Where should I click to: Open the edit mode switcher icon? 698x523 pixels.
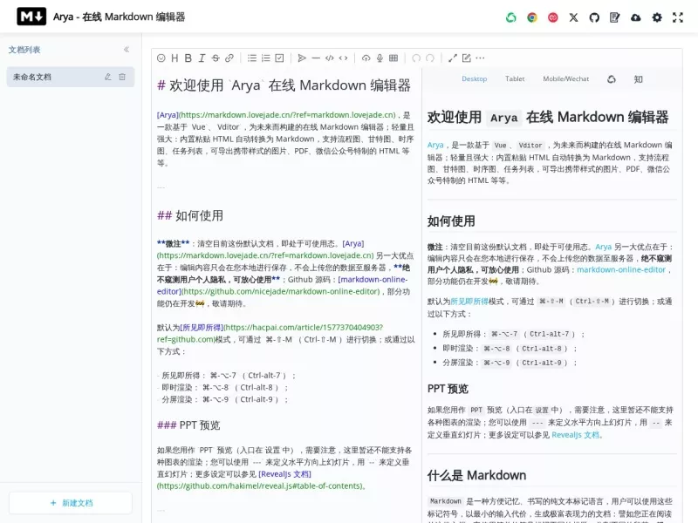pos(466,58)
